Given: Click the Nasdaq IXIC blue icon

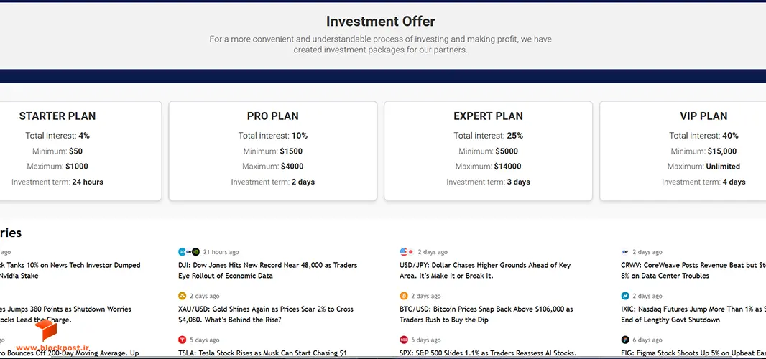Looking at the screenshot, I should pos(625,296).
